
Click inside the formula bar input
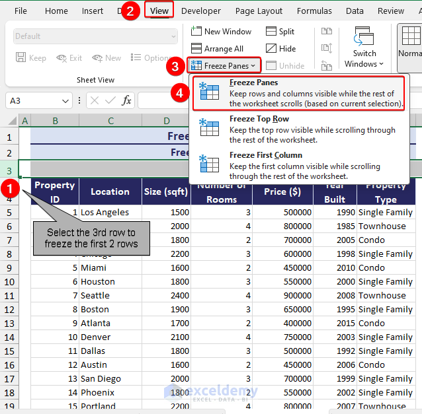(163, 100)
